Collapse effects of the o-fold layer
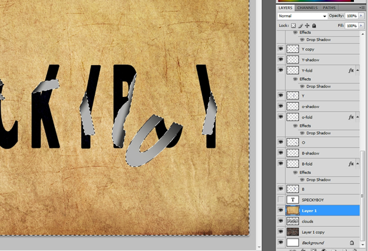Screen dimensions: 368x251 (x=357, y=117)
